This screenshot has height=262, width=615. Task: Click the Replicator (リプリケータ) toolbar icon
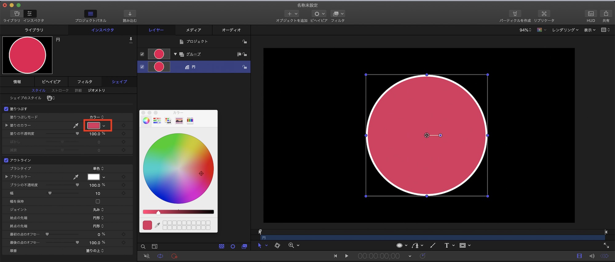[544, 13]
